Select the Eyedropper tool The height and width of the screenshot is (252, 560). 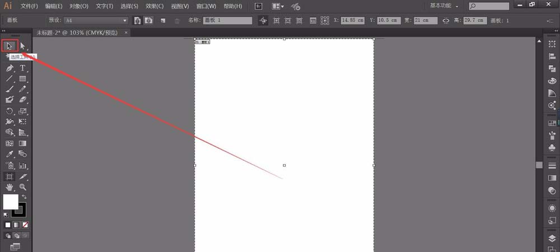coord(10,154)
